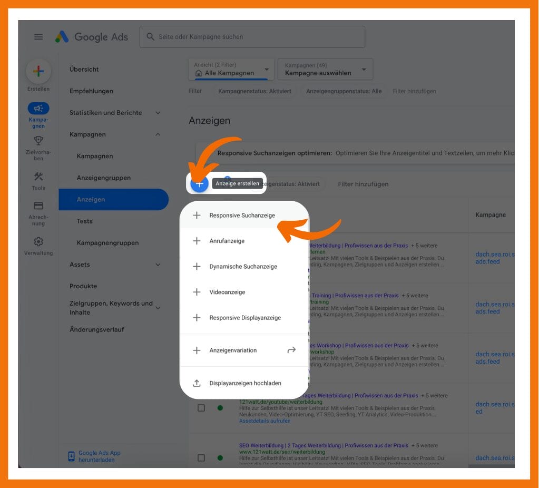Click the Google Ads logo
Screen dimensions: 539x488
(92, 37)
